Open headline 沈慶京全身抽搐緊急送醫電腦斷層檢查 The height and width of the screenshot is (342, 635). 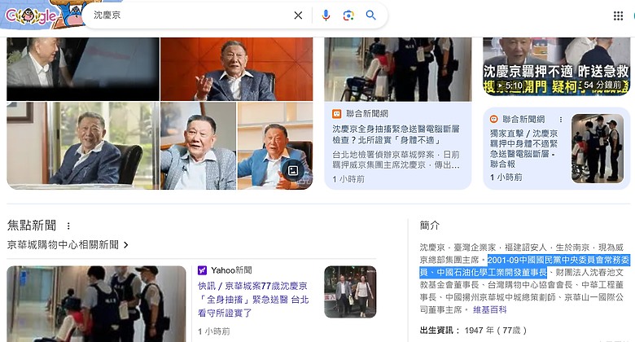[396, 134]
